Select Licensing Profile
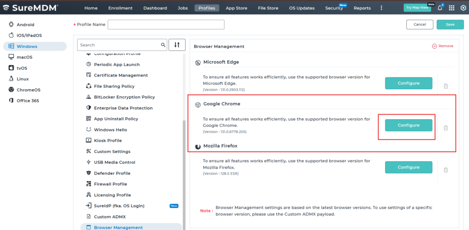469x230 pixels. [x=113, y=195]
